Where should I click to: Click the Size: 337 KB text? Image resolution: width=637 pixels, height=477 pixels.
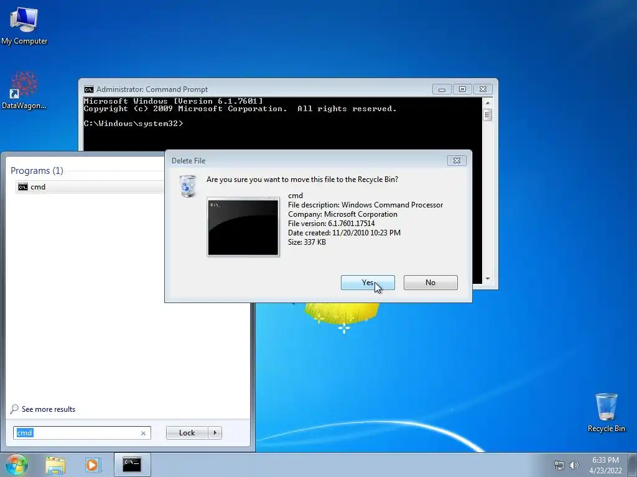307,242
